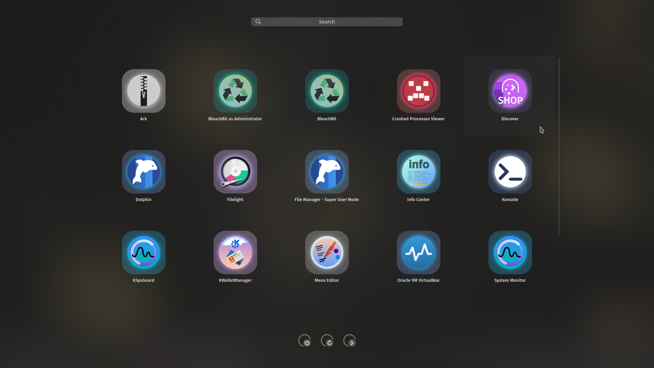654x368 pixels.
Task: Launch the Filelight disk usage icon
Action: [235, 172]
